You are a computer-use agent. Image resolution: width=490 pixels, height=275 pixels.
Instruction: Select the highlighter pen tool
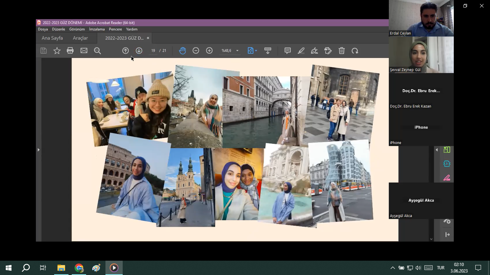[301, 51]
